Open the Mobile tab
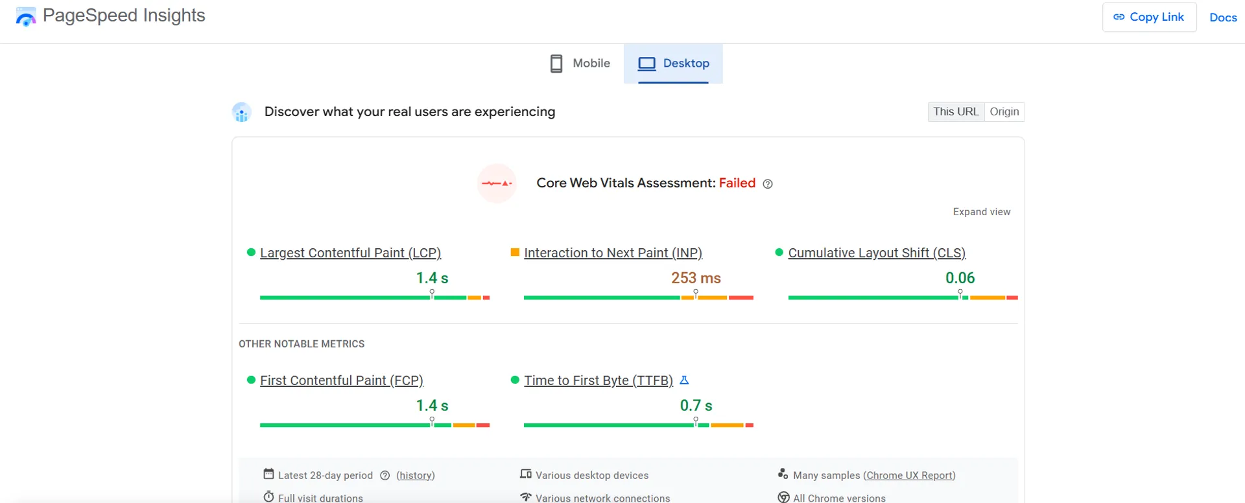The width and height of the screenshot is (1245, 503). point(580,64)
